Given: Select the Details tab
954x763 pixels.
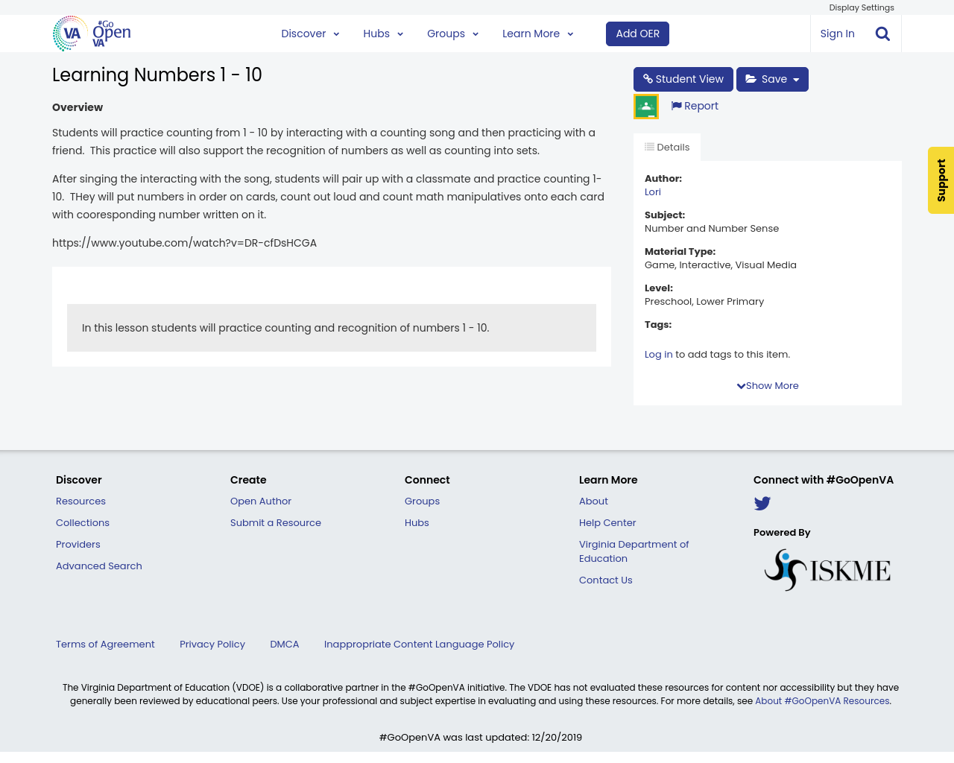Looking at the screenshot, I should [x=667, y=148].
